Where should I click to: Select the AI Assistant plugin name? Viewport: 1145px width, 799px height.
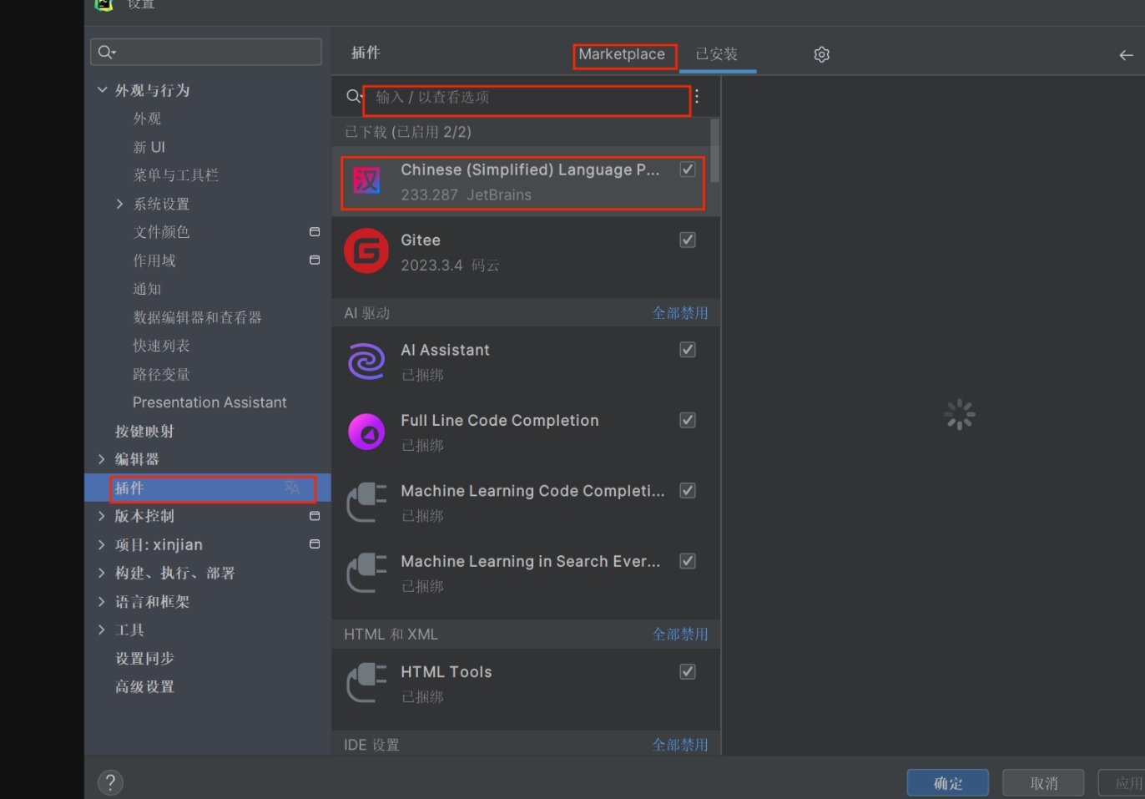click(x=446, y=351)
